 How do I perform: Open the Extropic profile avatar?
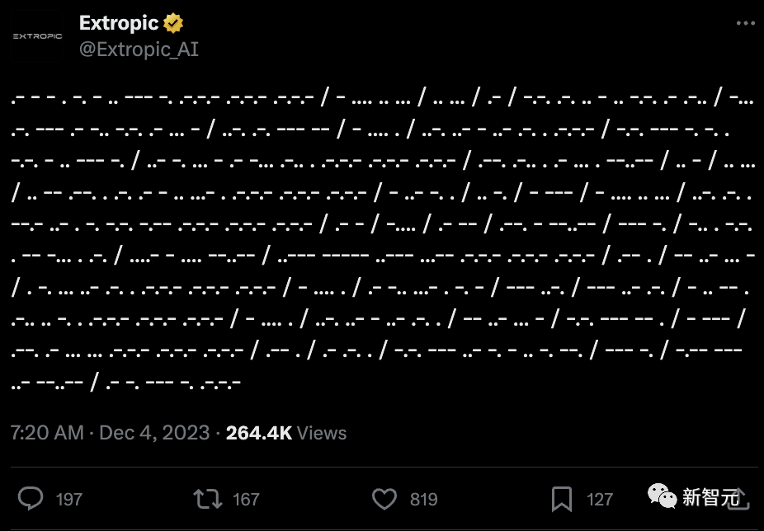(37, 36)
